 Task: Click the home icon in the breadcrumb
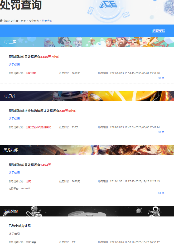1,20
